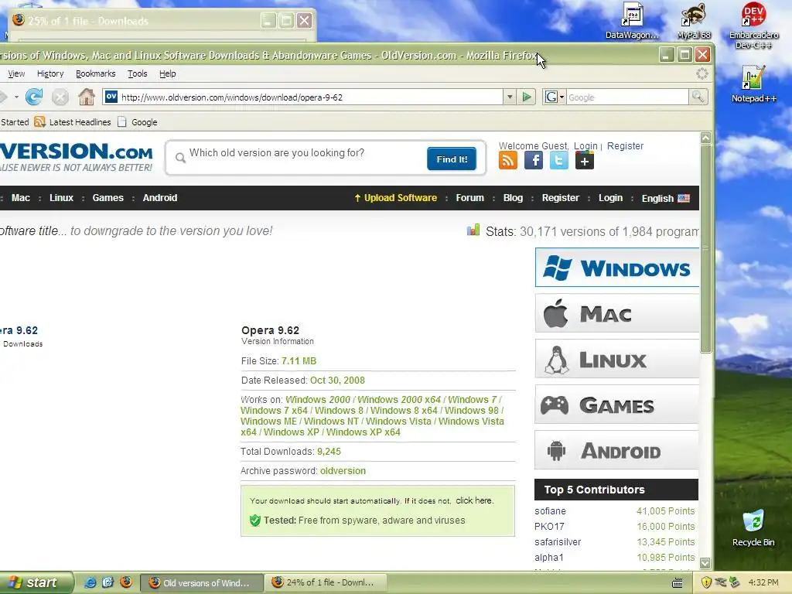Open the Blog nav link

click(x=513, y=198)
